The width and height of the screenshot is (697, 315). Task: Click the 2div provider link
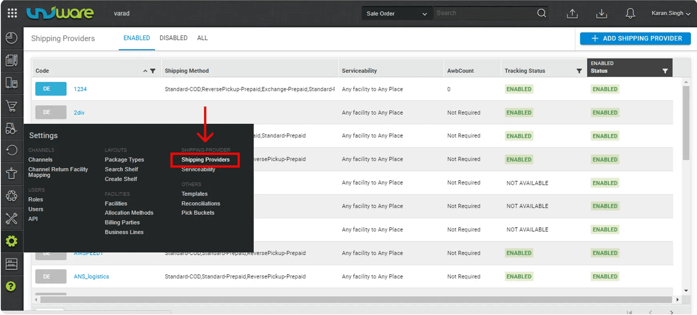tap(79, 112)
